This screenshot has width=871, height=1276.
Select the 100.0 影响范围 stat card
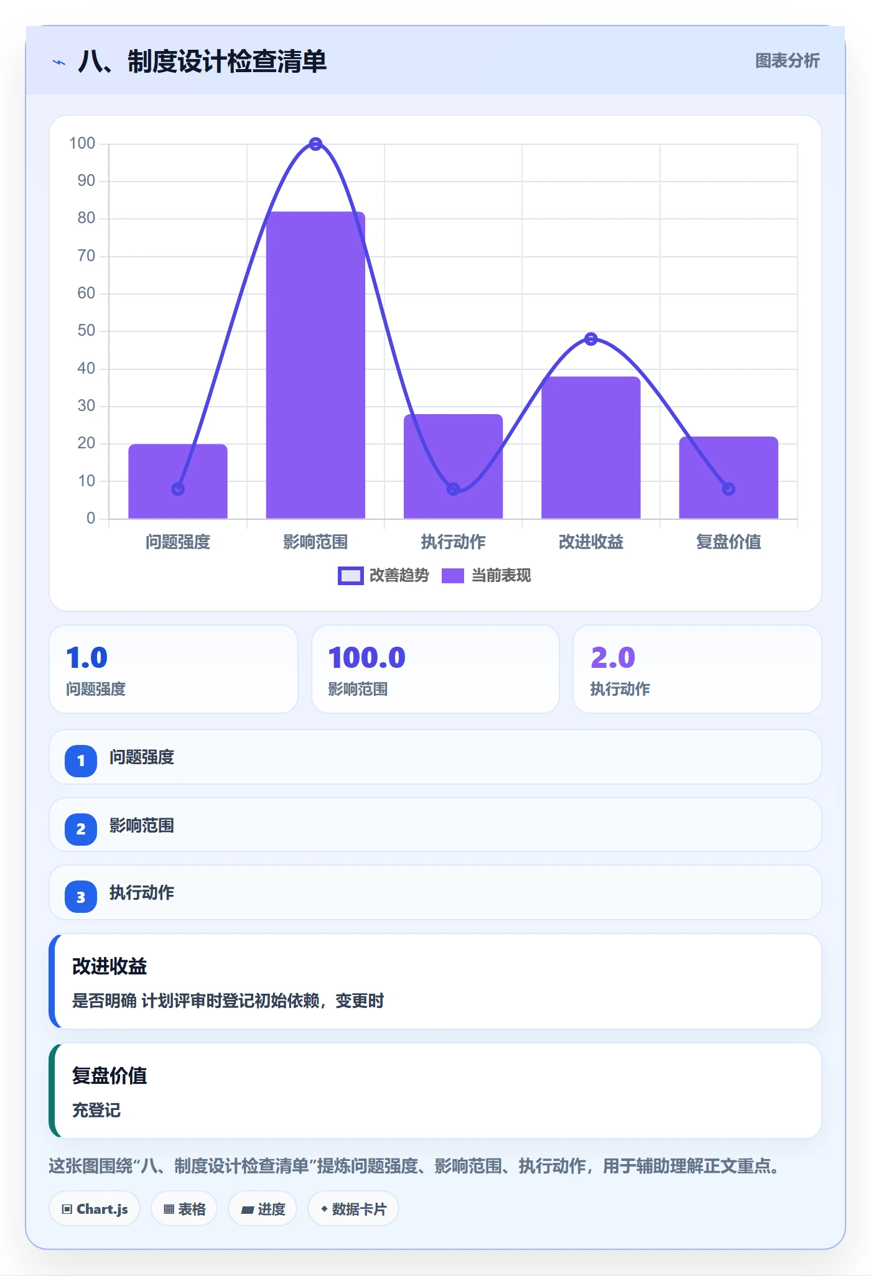click(x=435, y=669)
